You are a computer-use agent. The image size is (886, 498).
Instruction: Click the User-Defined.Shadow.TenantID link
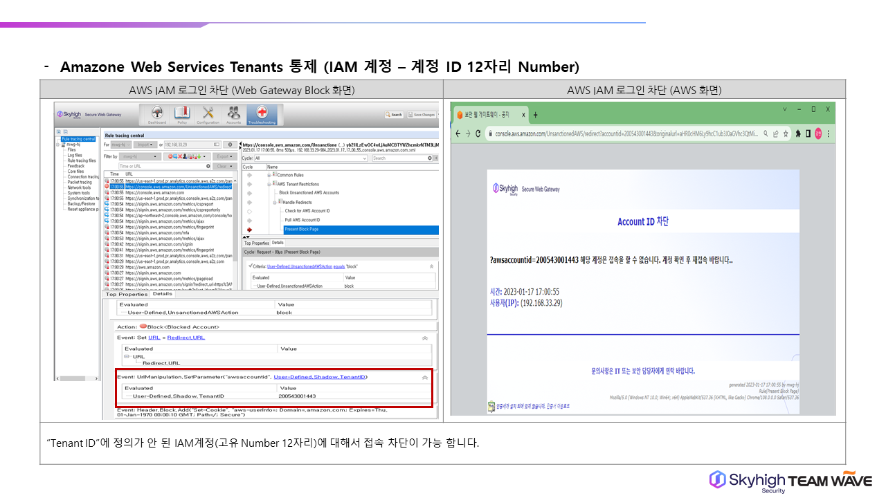(x=320, y=377)
